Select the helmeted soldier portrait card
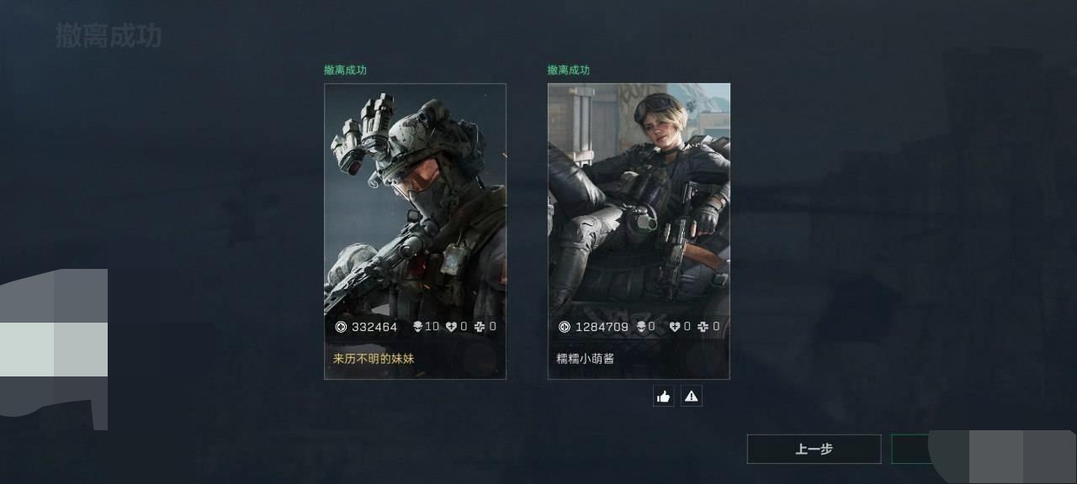The width and height of the screenshot is (1077, 484). click(415, 231)
